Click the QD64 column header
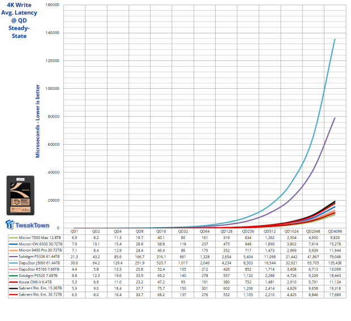351x321 pixels. tap(204, 231)
